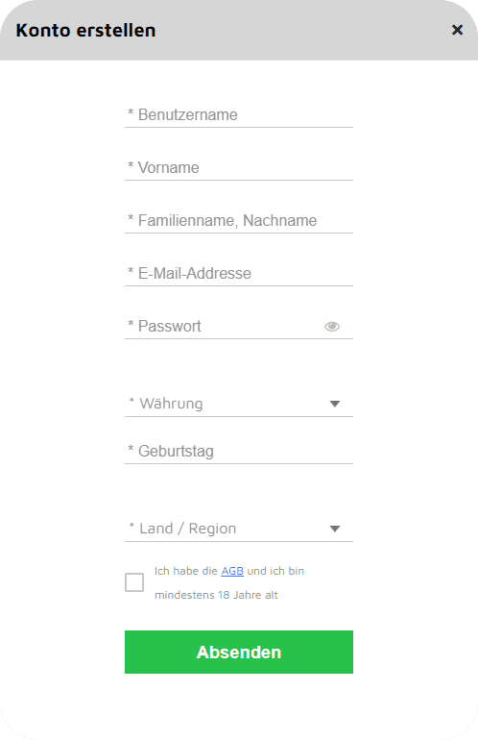The height and width of the screenshot is (740, 478).
Task: Click the asterisk beside Geburtstag
Action: (x=131, y=449)
